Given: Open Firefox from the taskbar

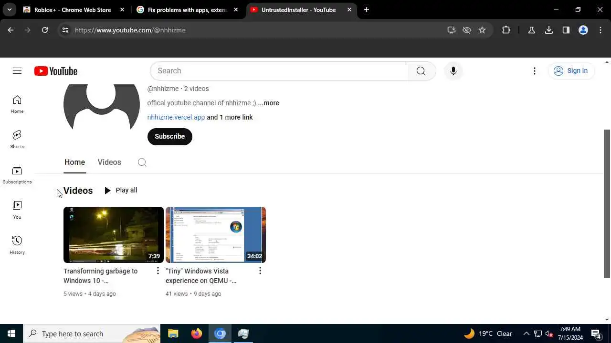Looking at the screenshot, I should point(197,333).
